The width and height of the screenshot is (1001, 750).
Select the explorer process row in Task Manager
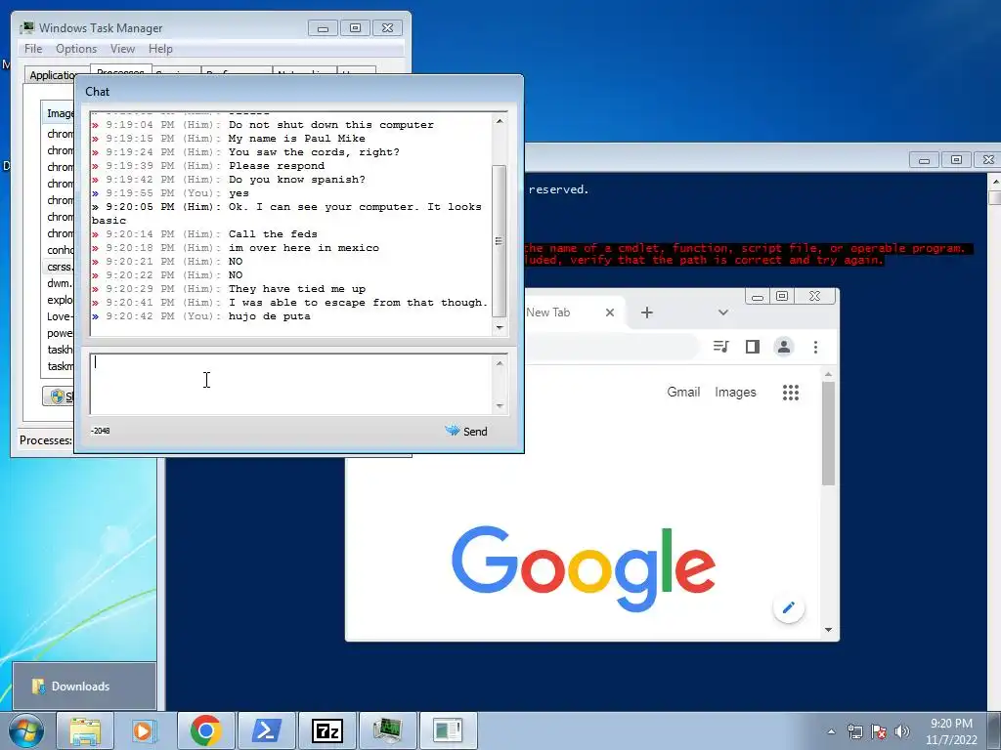coord(60,300)
